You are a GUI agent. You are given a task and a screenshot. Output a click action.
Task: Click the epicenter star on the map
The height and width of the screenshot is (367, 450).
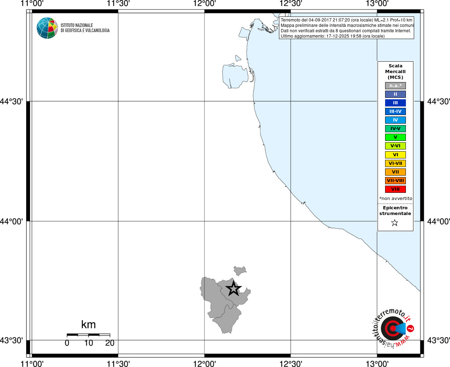coord(234,289)
